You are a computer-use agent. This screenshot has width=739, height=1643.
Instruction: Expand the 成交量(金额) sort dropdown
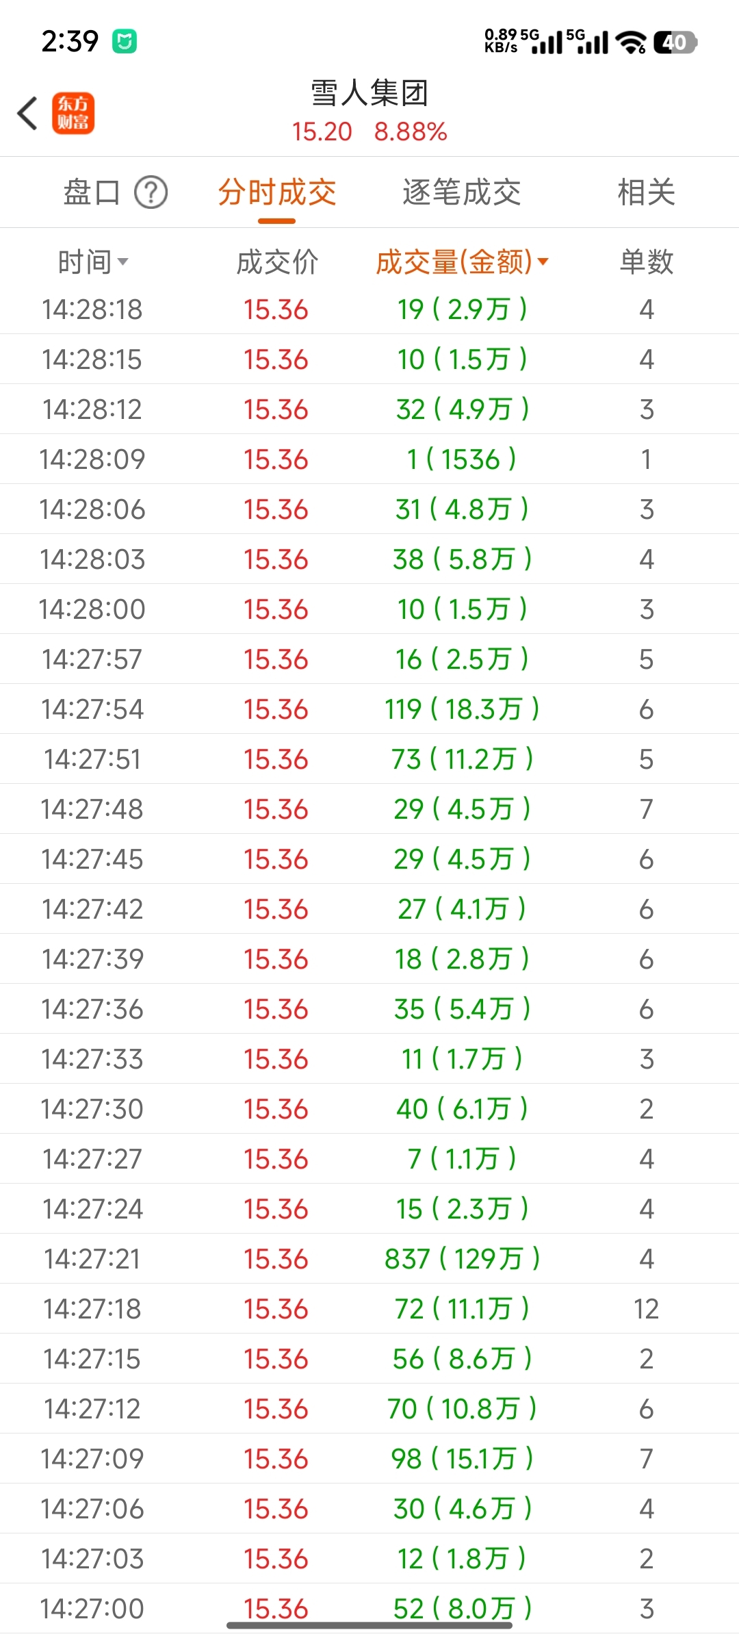[543, 262]
